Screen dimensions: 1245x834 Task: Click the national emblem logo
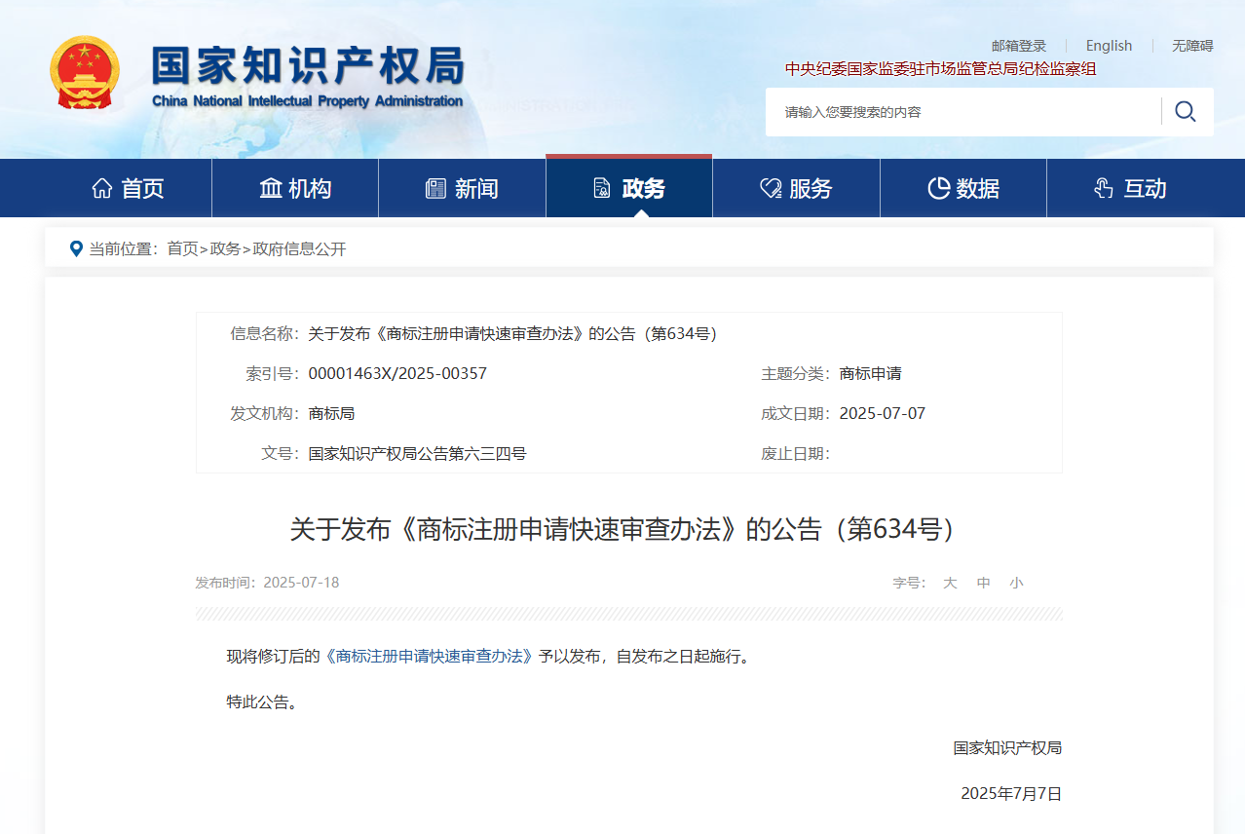click(85, 73)
